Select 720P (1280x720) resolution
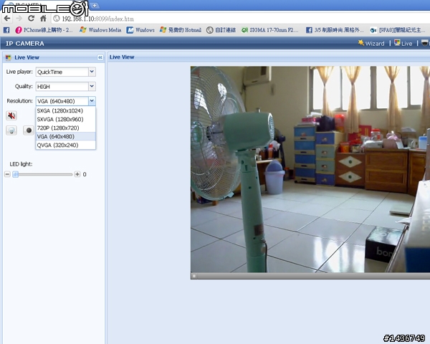This screenshot has height=344, width=430. (65, 128)
